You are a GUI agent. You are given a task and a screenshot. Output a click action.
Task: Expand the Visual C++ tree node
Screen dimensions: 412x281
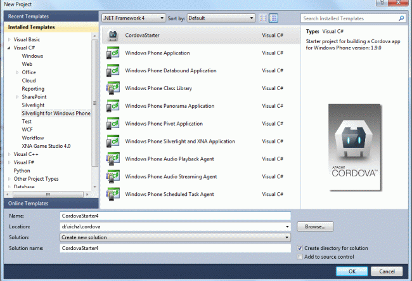10,154
